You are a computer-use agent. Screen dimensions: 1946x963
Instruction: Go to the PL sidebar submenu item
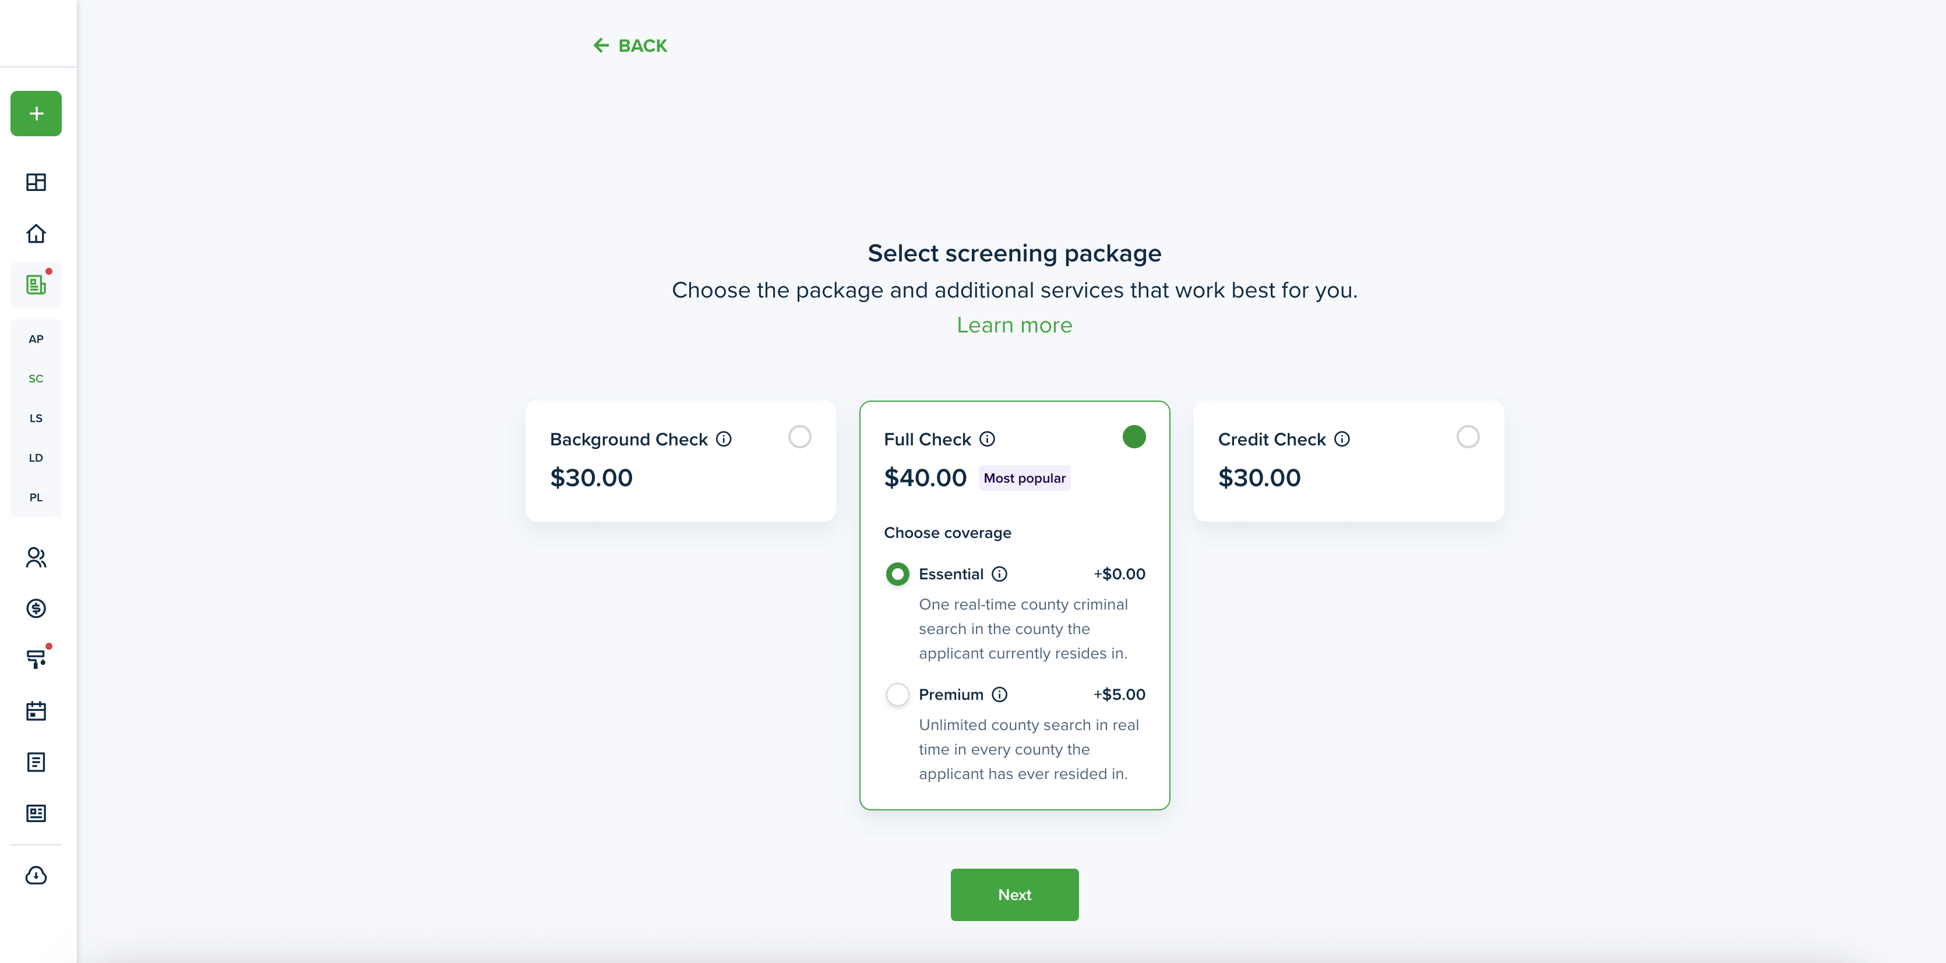point(36,497)
